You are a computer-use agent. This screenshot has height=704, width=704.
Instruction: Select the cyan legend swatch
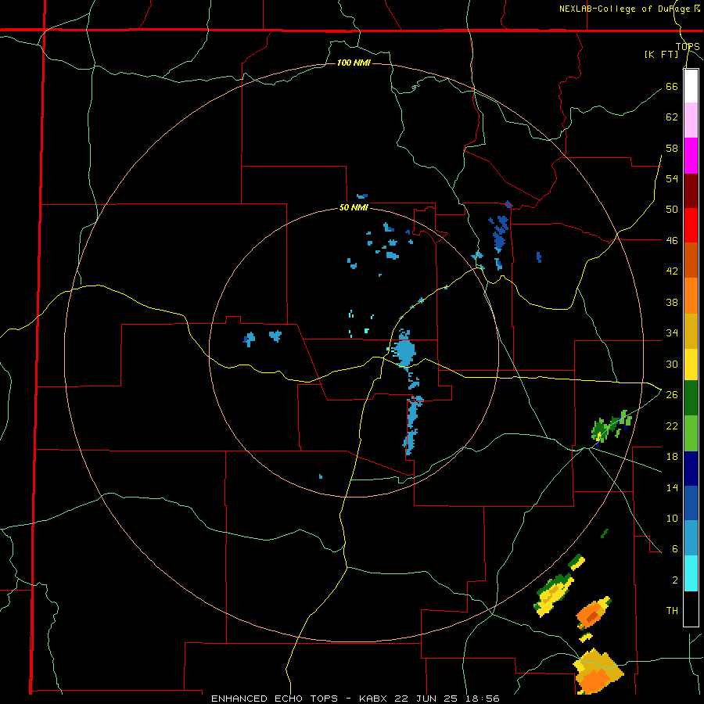[691, 573]
